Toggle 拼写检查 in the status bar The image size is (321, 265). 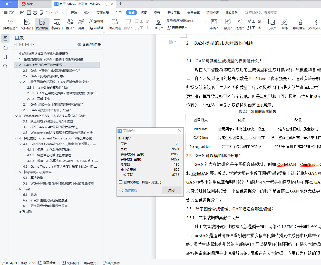(x=48, y=263)
